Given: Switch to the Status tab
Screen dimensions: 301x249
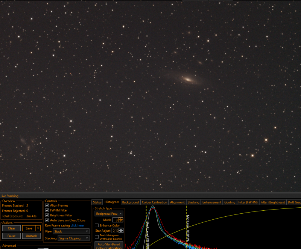Looking at the screenshot, I should (97, 202).
